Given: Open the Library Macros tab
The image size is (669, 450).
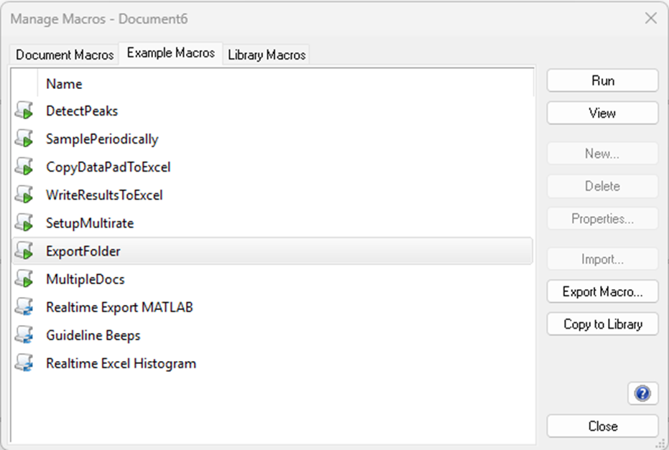Looking at the screenshot, I should [267, 55].
